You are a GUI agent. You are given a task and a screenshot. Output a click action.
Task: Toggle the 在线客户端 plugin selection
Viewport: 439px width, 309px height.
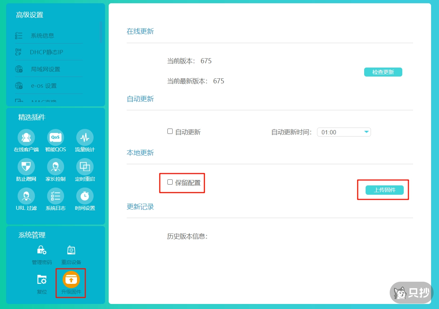(26, 140)
